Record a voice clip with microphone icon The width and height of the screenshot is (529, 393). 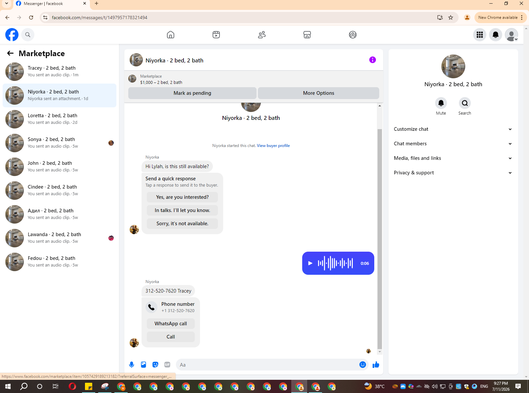[132, 365]
